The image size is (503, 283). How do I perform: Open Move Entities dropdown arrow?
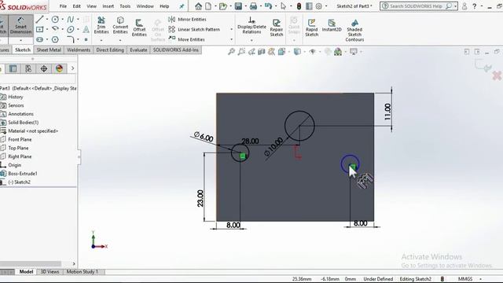(231, 39)
